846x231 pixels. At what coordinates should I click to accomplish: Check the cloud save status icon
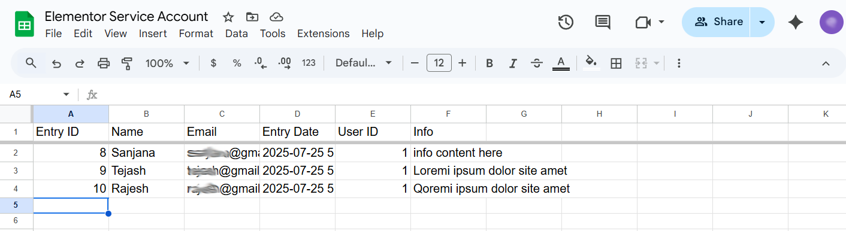coord(276,17)
